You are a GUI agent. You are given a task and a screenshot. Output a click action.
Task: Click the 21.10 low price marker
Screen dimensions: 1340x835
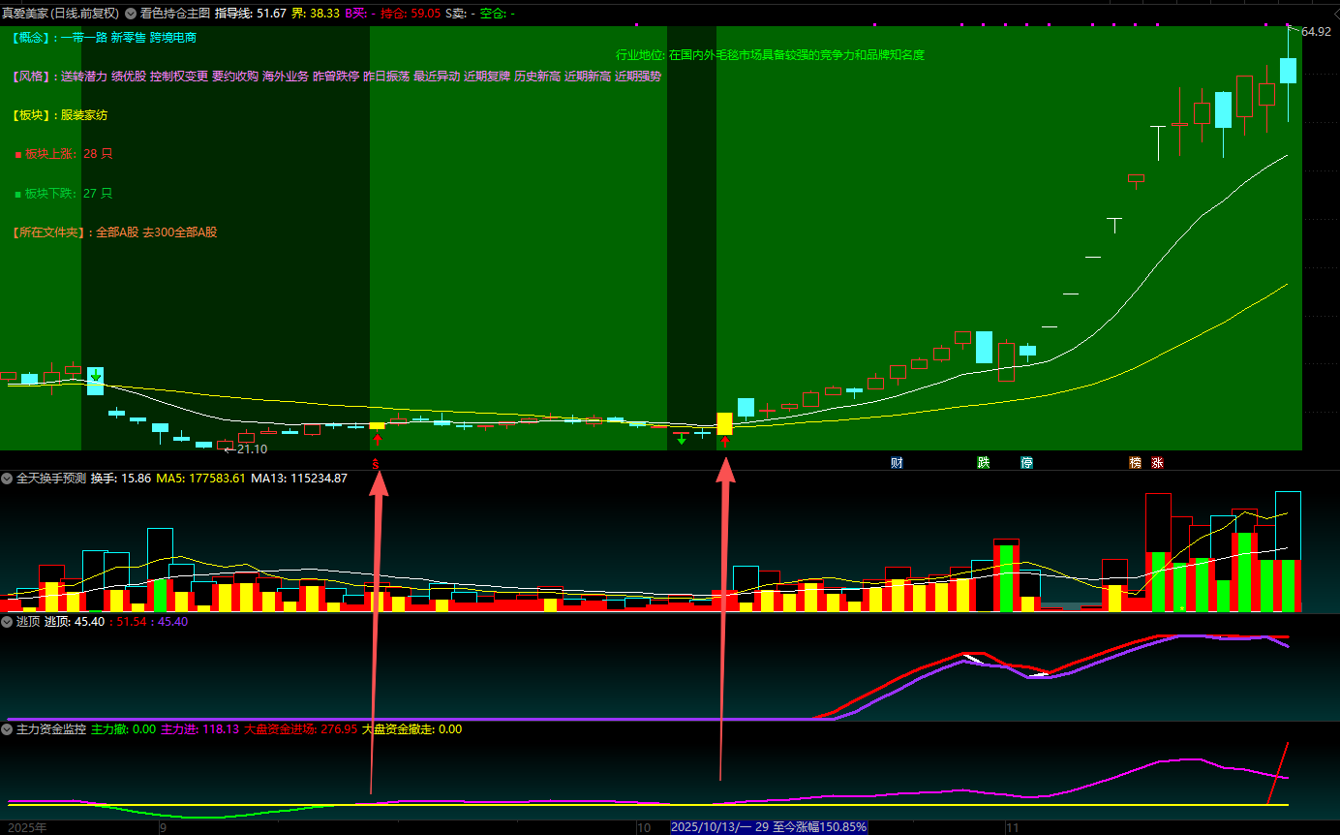pos(251,449)
